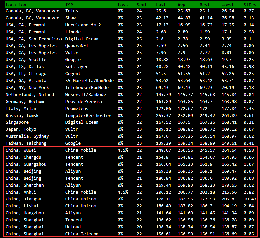Select the China, Shenzhen location
Image resolution: width=260 pixels, height=238 pixels.
coord(25,185)
